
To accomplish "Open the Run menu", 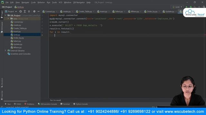I will pos(49,3).
